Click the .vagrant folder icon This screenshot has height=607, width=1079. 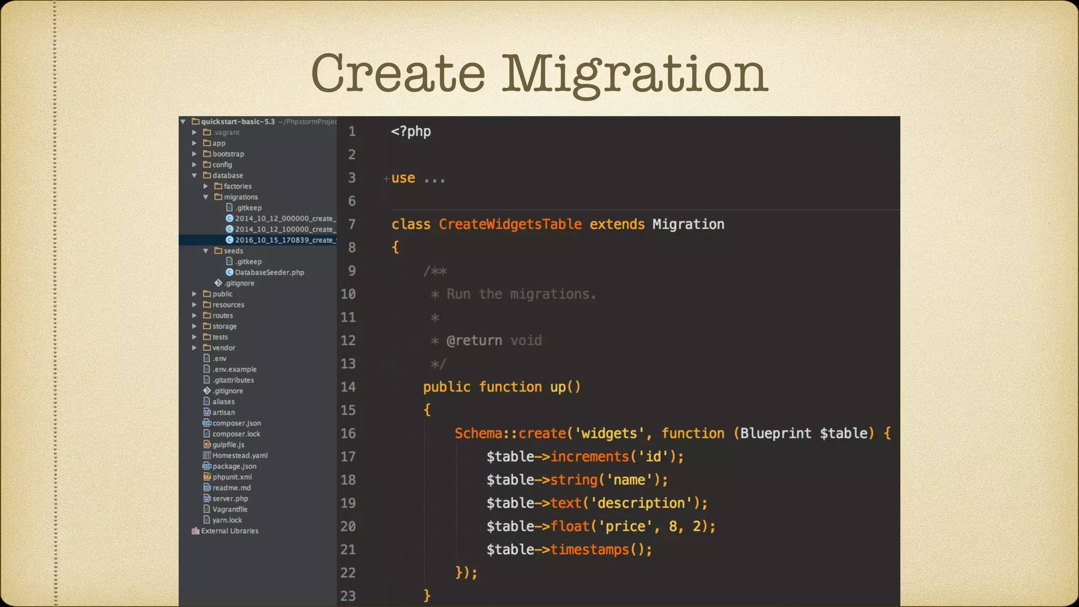tap(207, 132)
